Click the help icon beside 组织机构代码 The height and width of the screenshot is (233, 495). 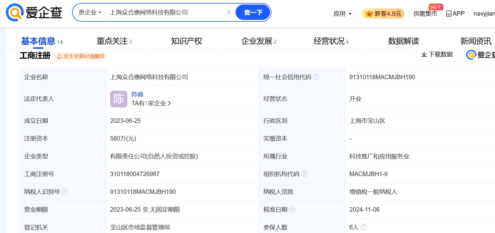(x=304, y=174)
